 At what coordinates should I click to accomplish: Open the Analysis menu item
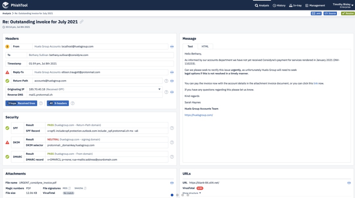click(x=262, y=6)
